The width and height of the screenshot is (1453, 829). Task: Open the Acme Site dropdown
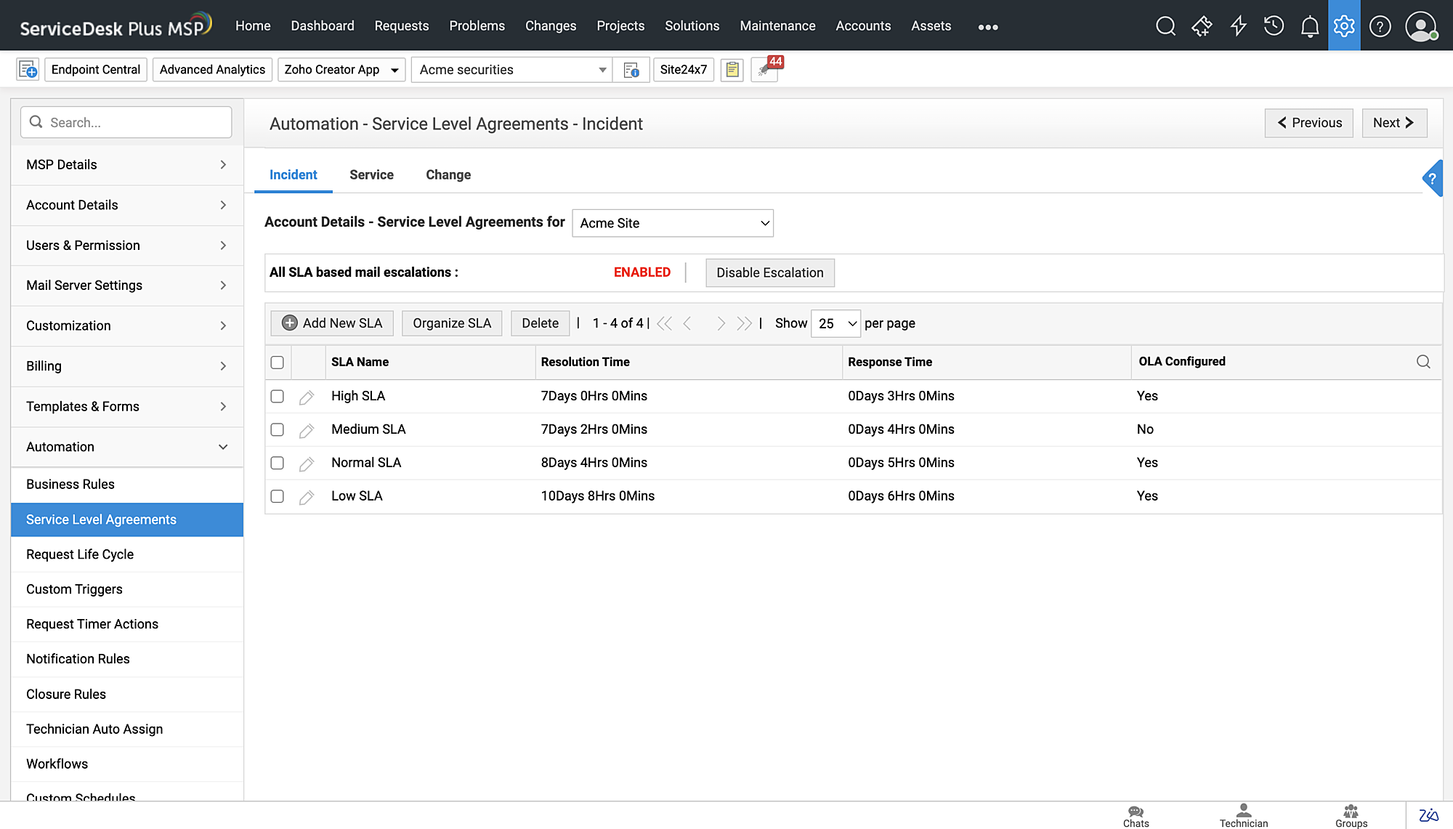point(673,223)
